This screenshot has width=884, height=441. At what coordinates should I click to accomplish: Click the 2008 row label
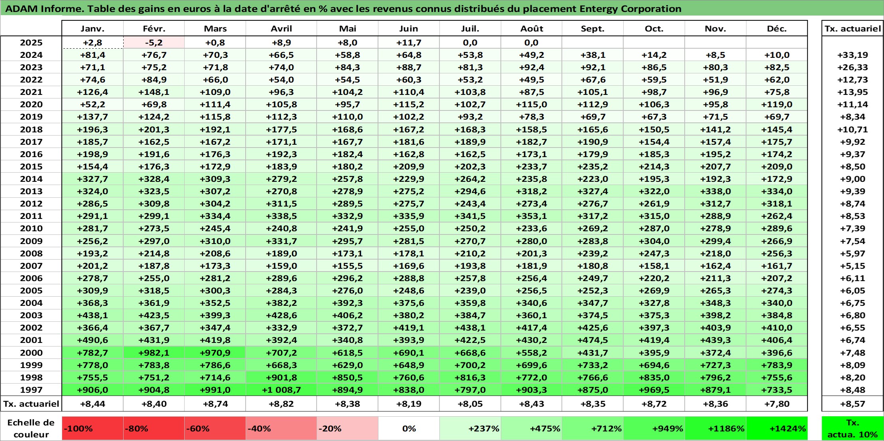click(x=31, y=254)
